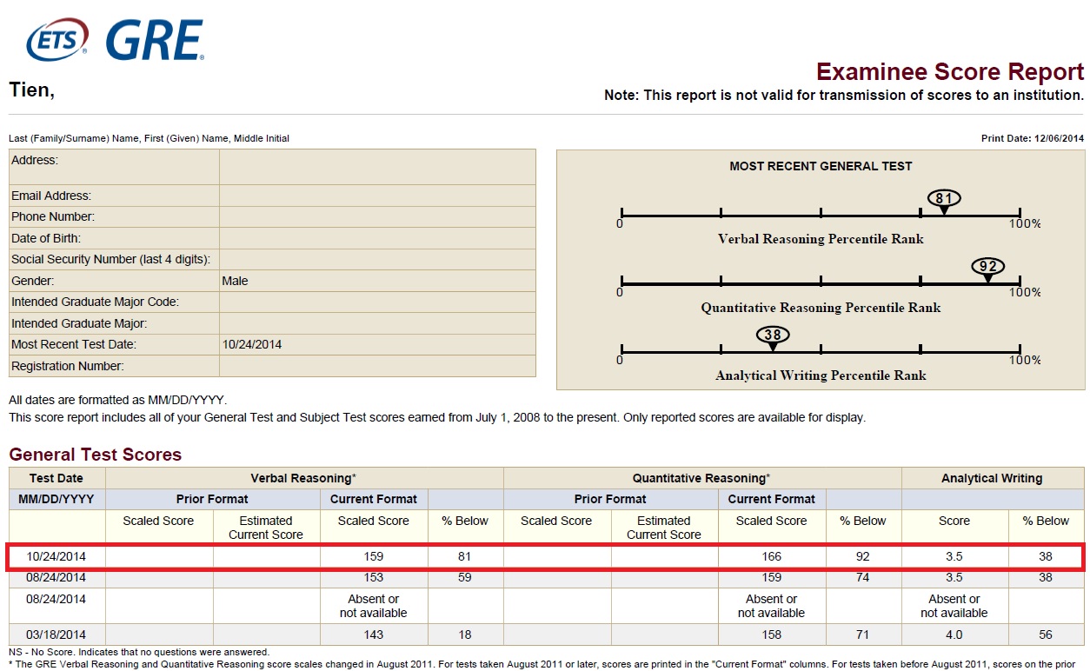Click the Verbal Reasoning Percentile Rank label
Screen dimensions: 1090x671
tap(821, 238)
